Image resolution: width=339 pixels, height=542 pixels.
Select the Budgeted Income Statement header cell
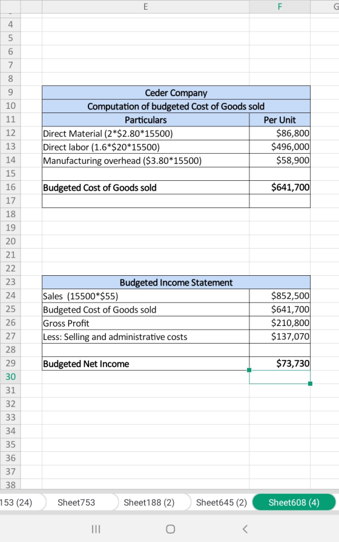tap(176, 282)
